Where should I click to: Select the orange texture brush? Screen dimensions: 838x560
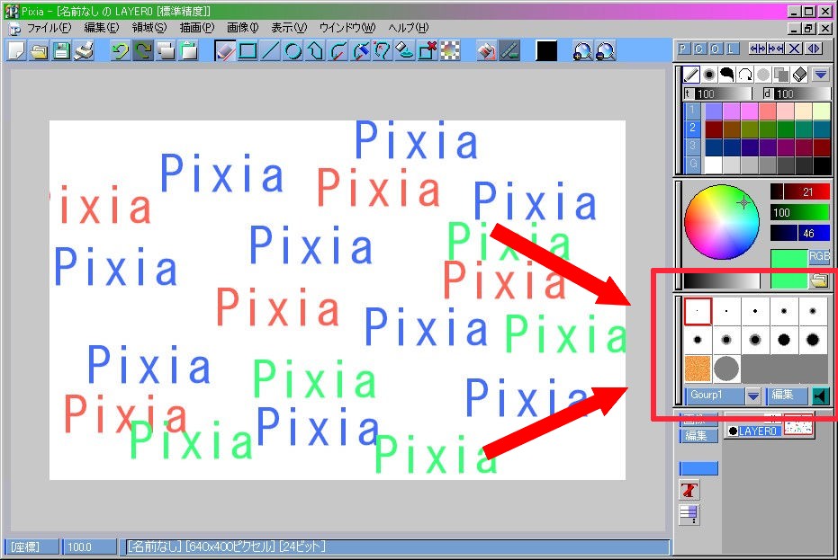tap(698, 369)
